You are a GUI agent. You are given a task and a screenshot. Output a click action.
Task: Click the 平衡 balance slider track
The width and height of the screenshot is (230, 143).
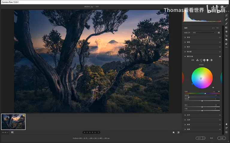(202, 111)
